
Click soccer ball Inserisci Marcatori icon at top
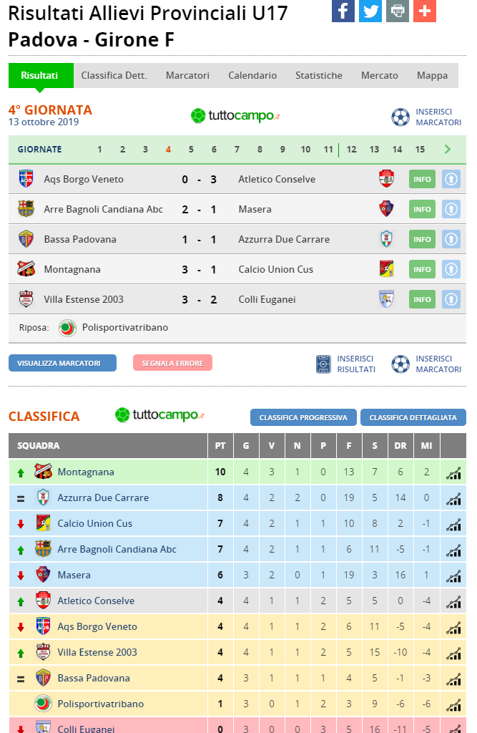tap(400, 117)
